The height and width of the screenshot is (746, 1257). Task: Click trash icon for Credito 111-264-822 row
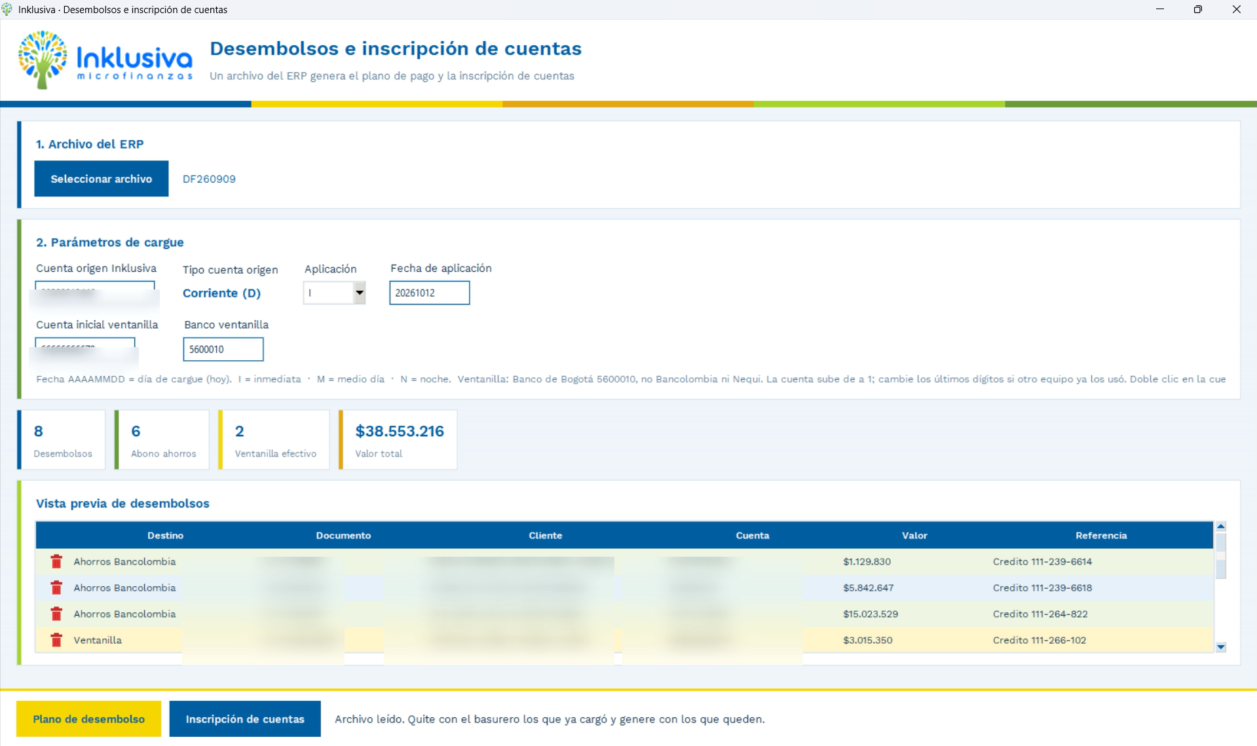click(x=56, y=614)
